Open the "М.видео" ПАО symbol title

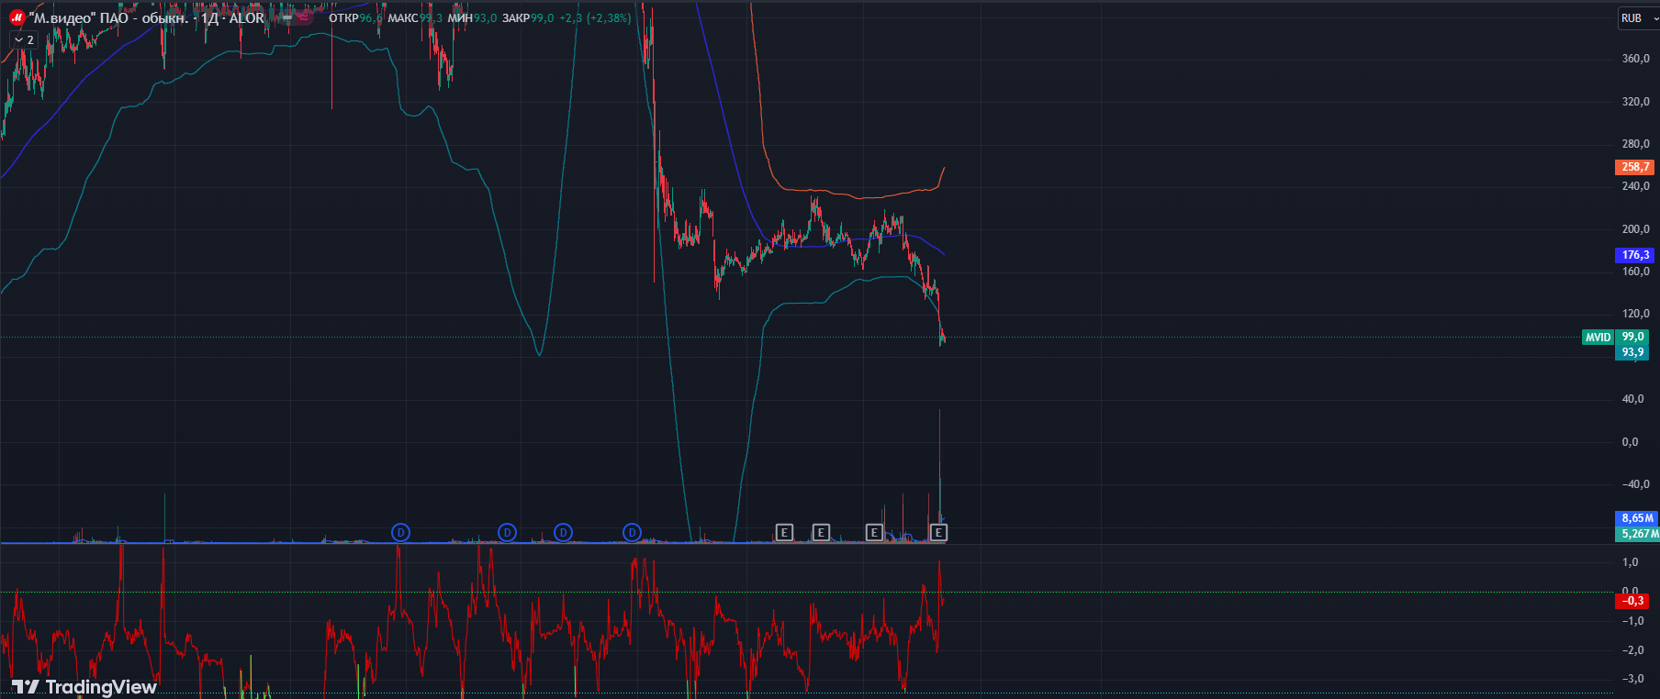click(108, 17)
